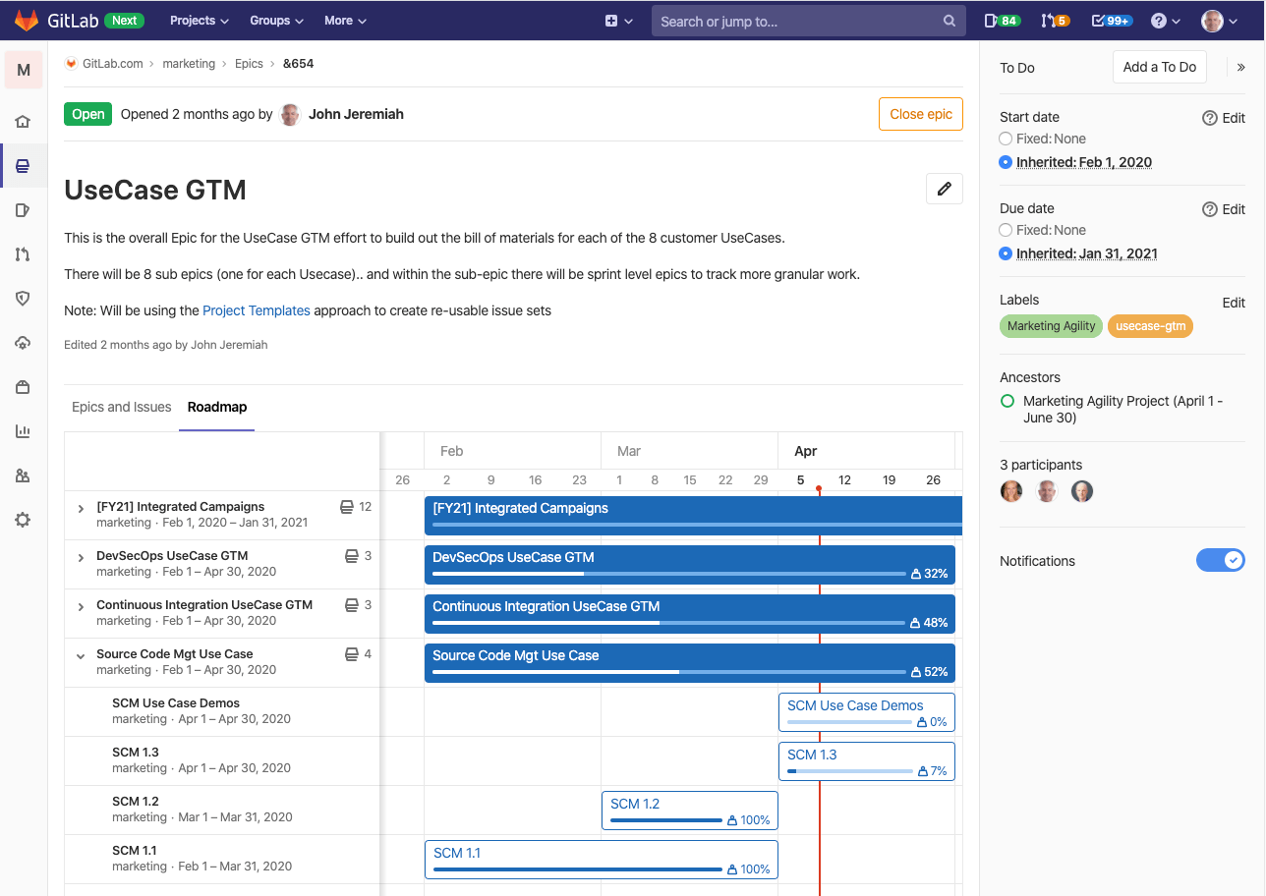Screen dimensions: 1266x896
Task: Open the Settings gear in left sidebar
Action: 23,520
